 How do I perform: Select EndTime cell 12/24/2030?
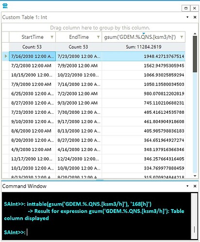(79, 159)
